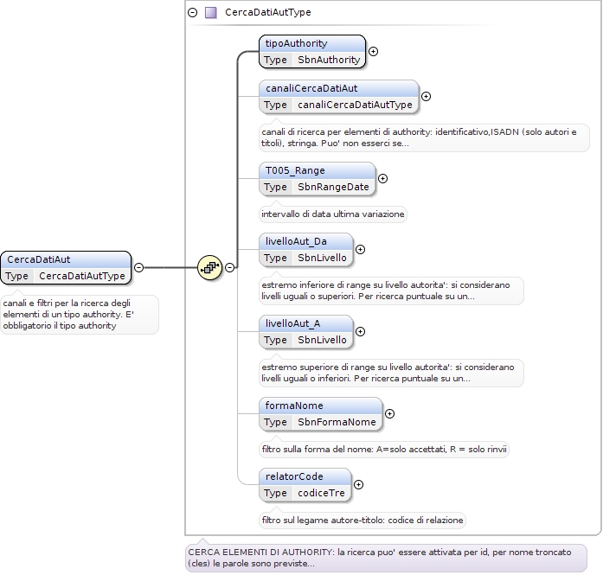This screenshot has height=575, width=603.
Task: Select the livelloAut_Da element box
Action: (x=306, y=249)
